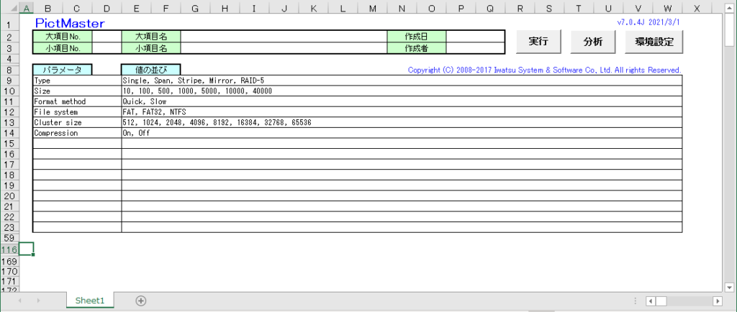Click horizontal scrollbar right arrow

tap(717, 300)
